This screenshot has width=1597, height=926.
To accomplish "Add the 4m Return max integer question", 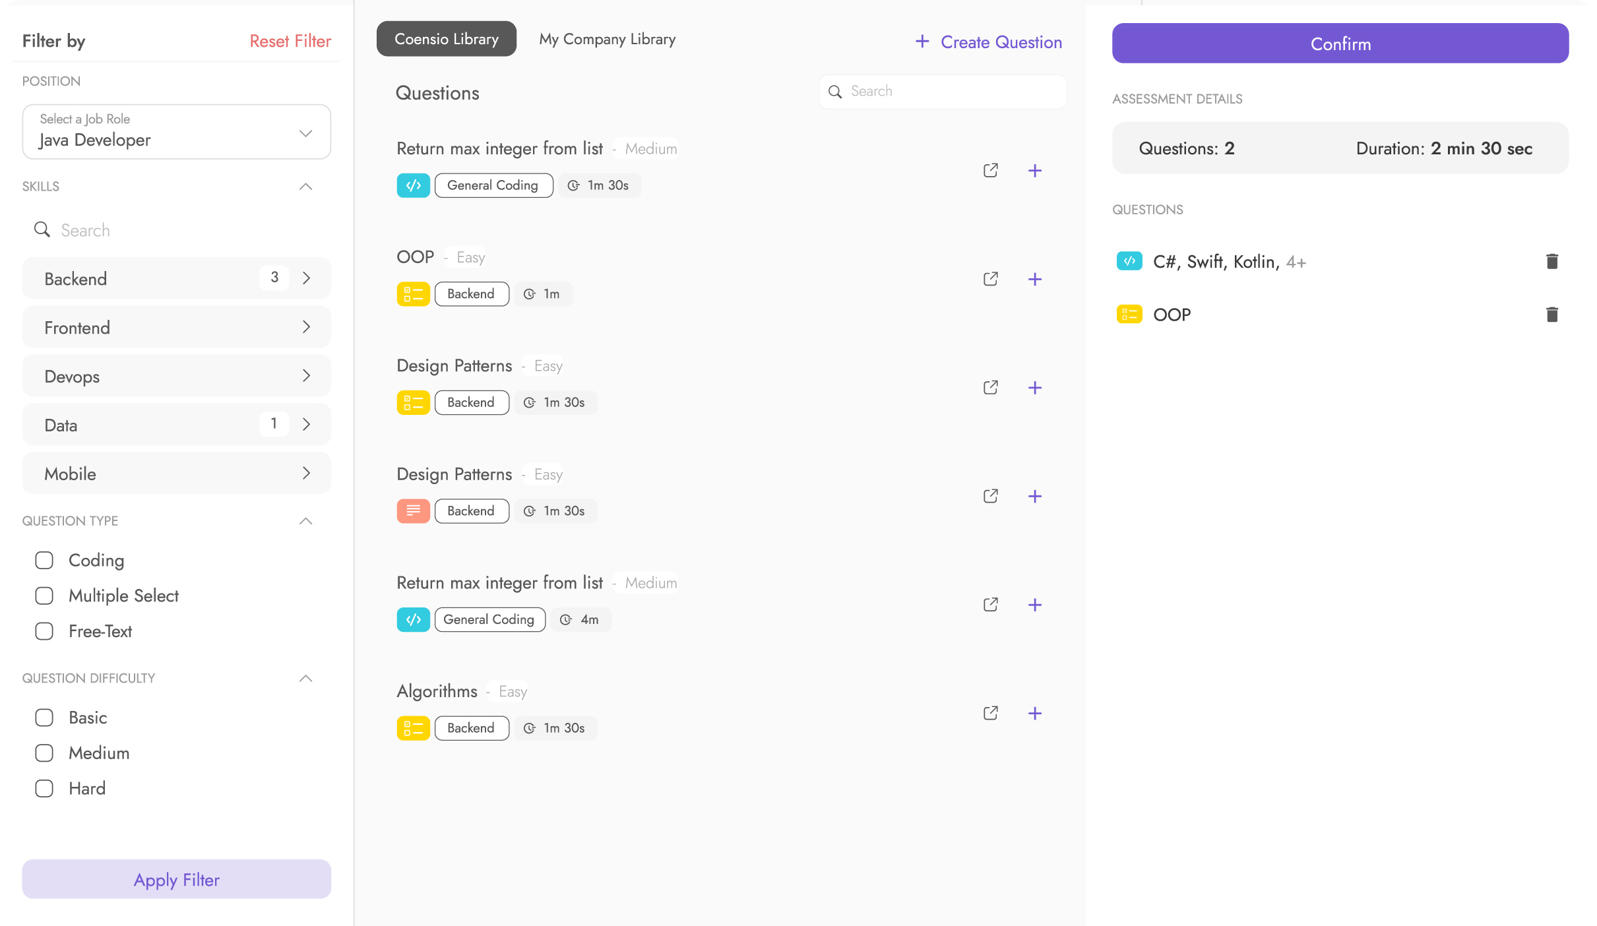I will tap(1034, 605).
